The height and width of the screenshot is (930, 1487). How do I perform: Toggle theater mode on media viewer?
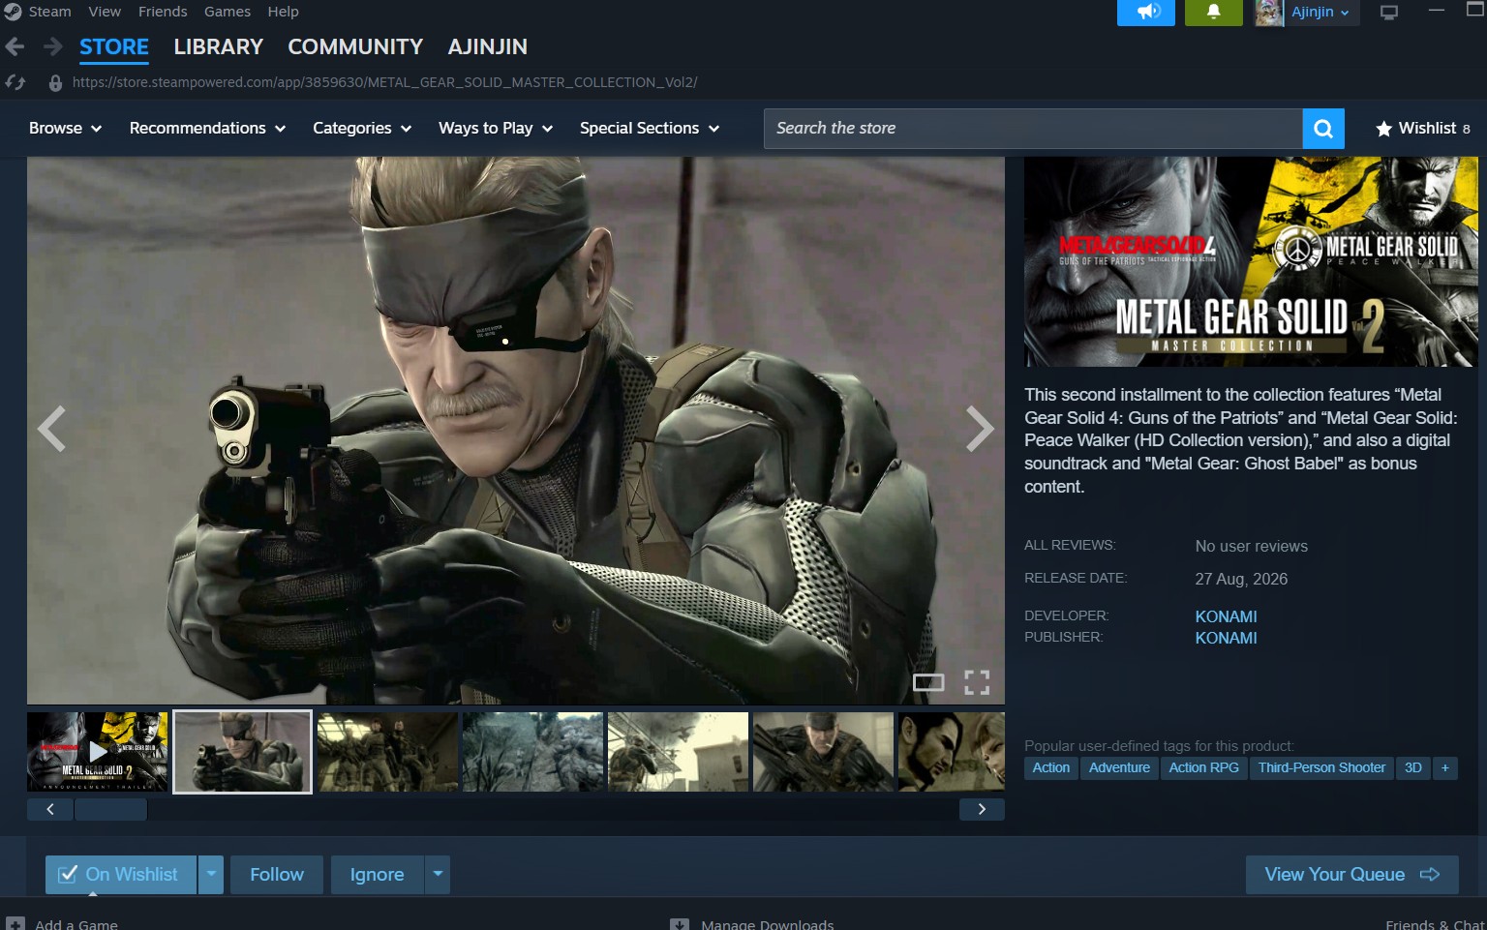coord(928,682)
